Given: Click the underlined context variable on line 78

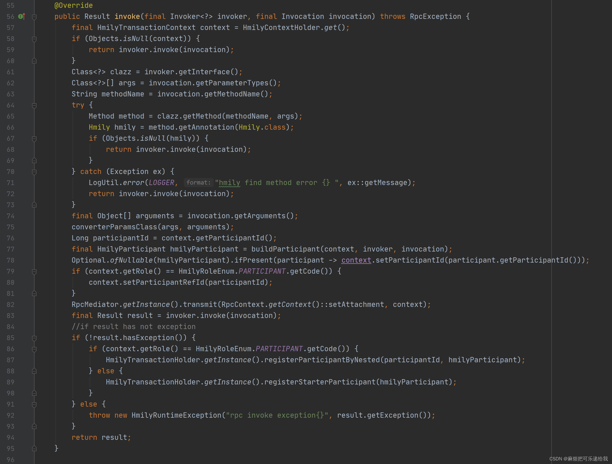Looking at the screenshot, I should [356, 260].
